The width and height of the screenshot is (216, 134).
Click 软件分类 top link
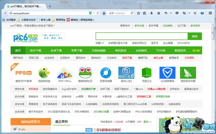coord(139,26)
